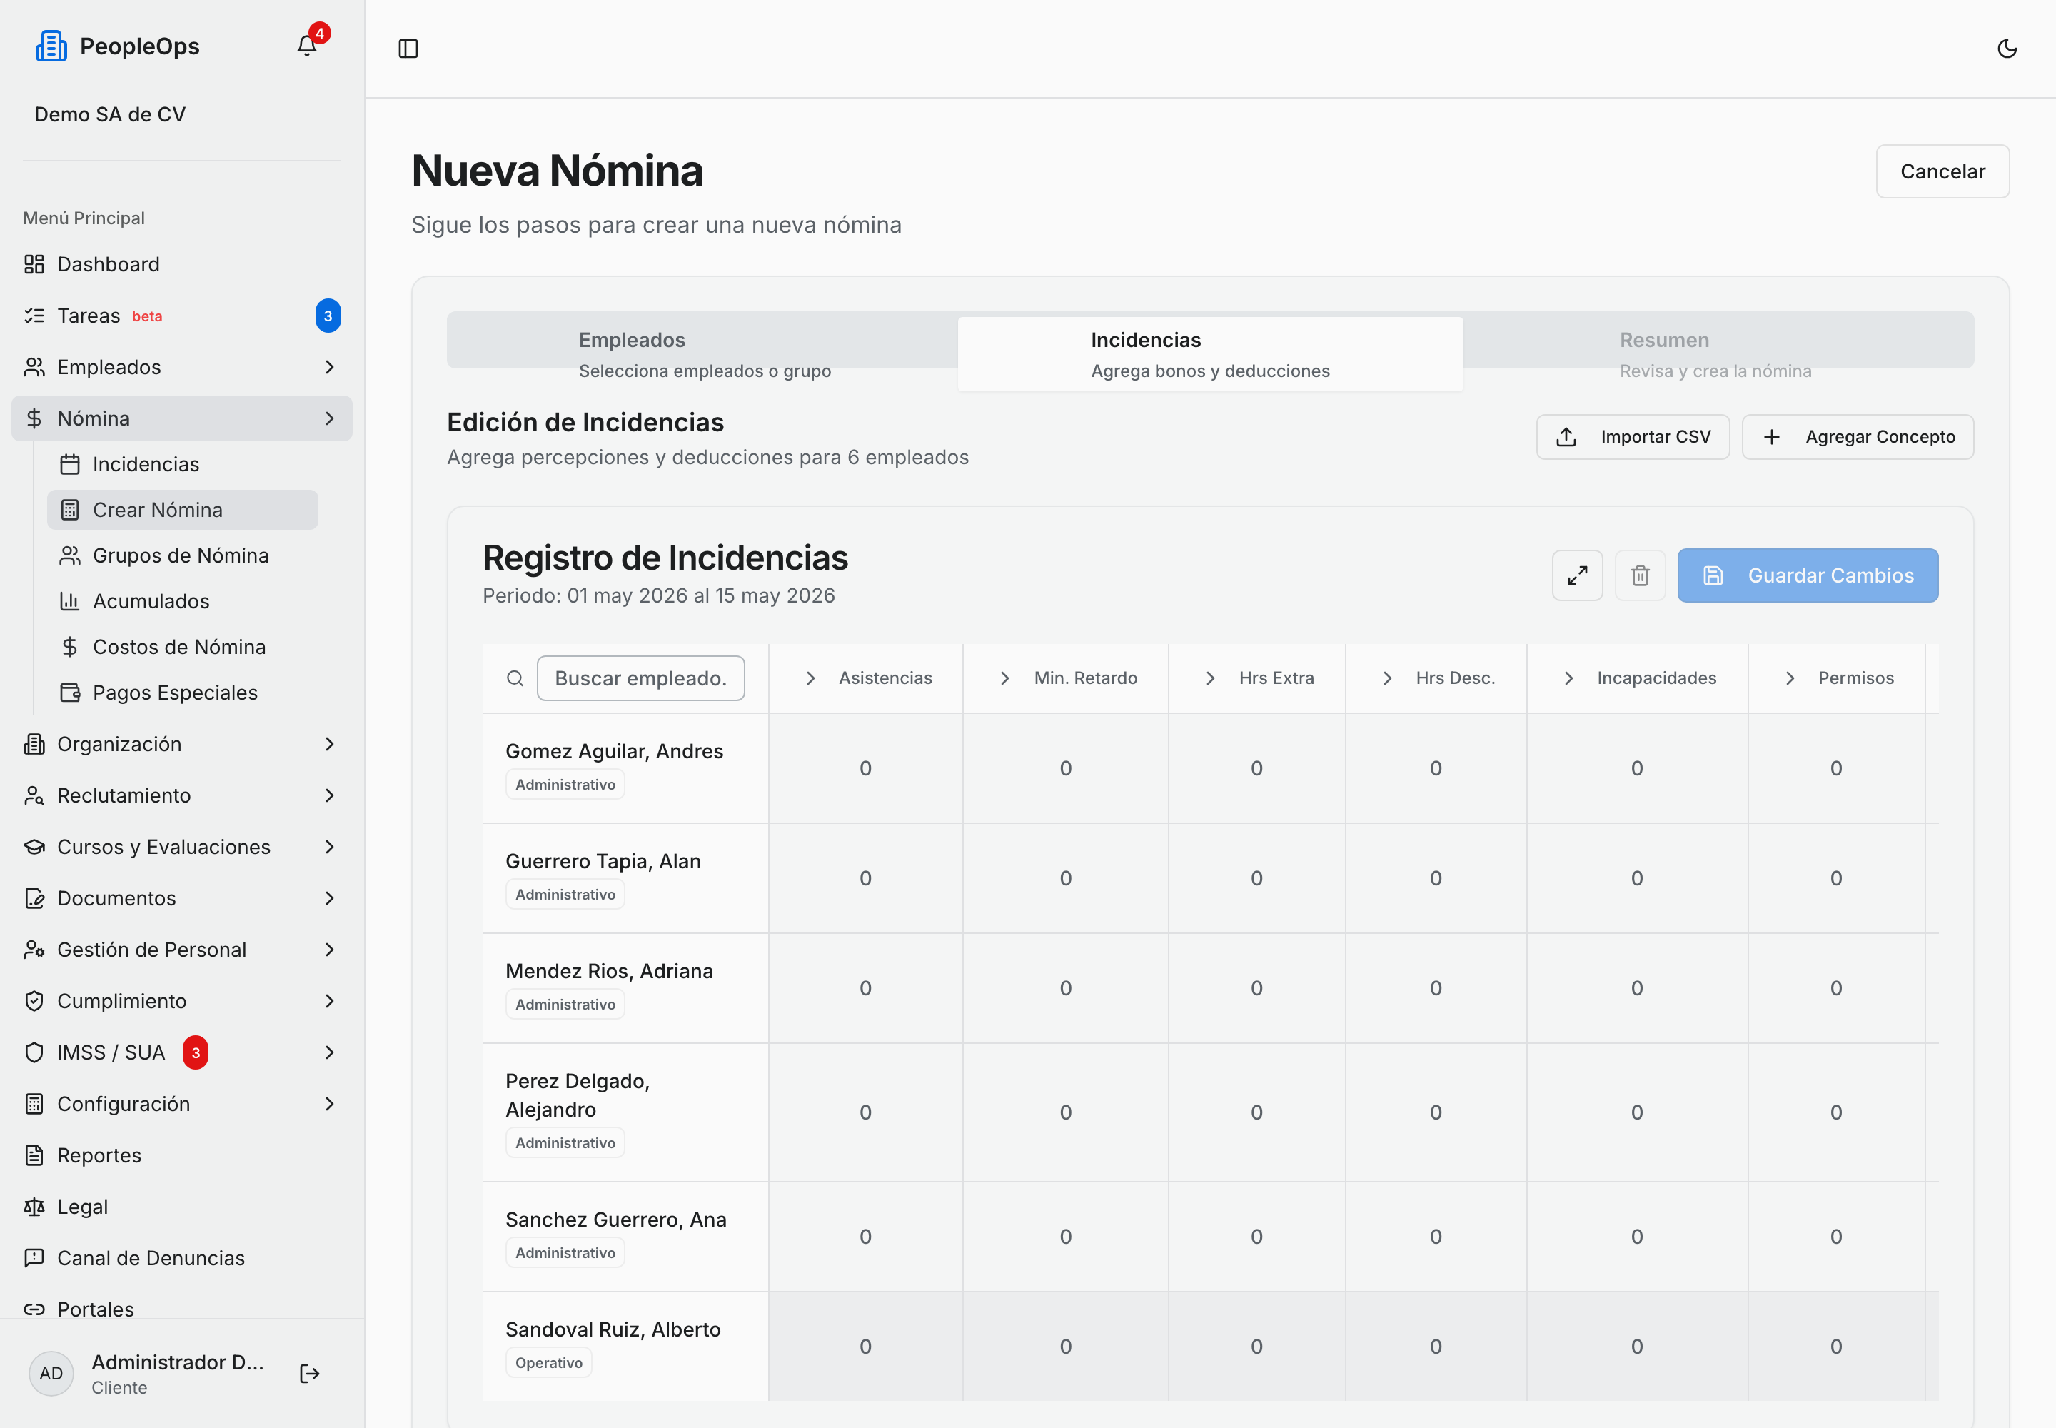Screen dimensions: 2056x1428
Task: Expand the Asistencias column chevron
Action: pyautogui.click(x=810, y=678)
